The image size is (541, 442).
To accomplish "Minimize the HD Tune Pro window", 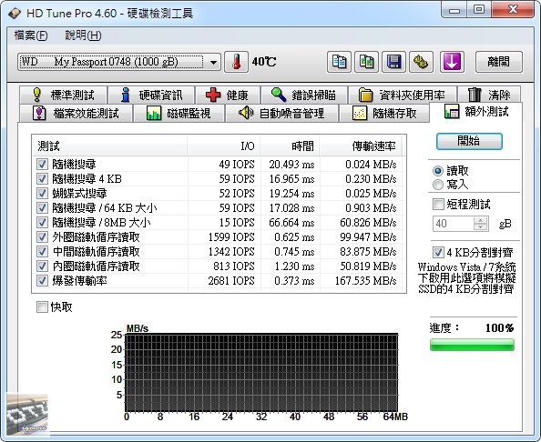I will (454, 10).
